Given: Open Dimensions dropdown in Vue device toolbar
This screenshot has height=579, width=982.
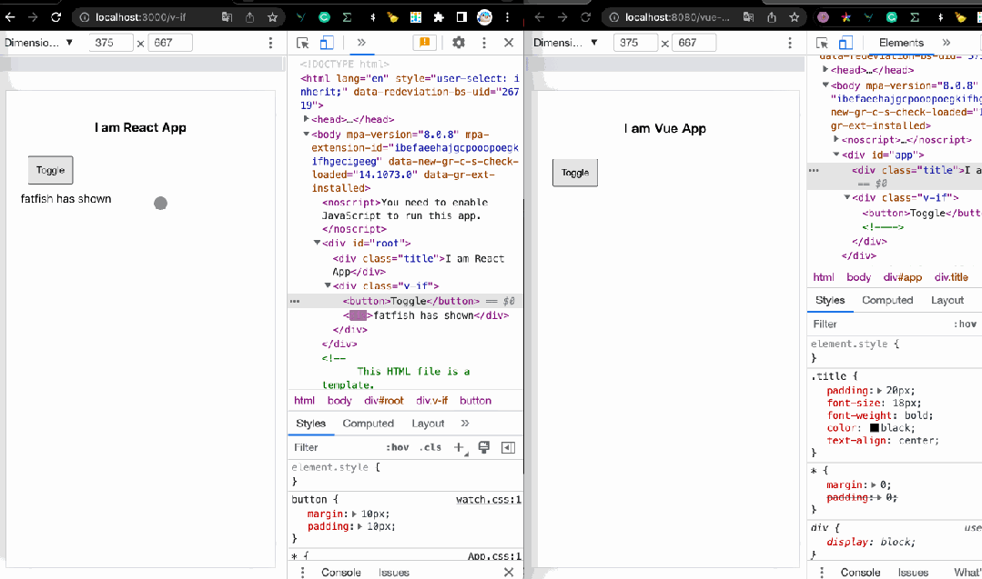Looking at the screenshot, I should (565, 43).
